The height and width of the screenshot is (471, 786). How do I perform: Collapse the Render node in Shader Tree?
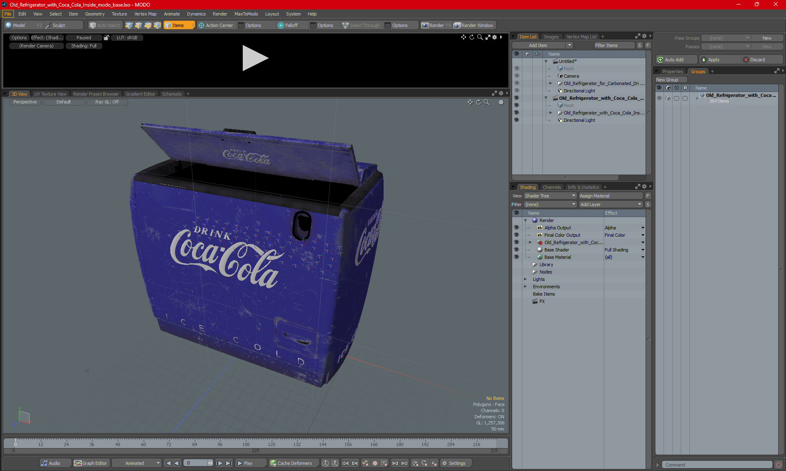(x=526, y=220)
